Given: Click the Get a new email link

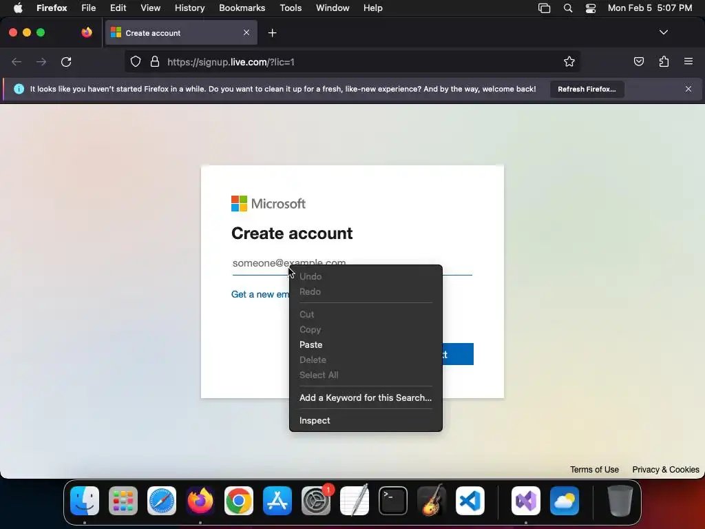Looking at the screenshot, I should click(x=260, y=294).
